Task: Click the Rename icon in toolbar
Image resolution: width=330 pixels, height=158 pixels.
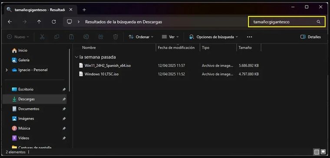Action: (x=86, y=37)
